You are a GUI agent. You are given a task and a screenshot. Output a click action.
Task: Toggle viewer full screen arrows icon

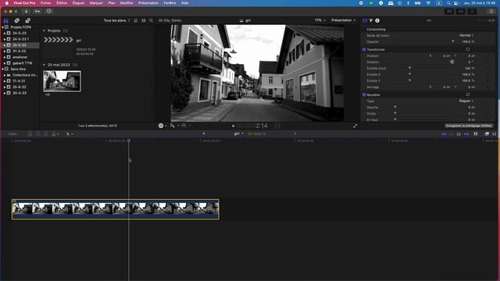355,126
